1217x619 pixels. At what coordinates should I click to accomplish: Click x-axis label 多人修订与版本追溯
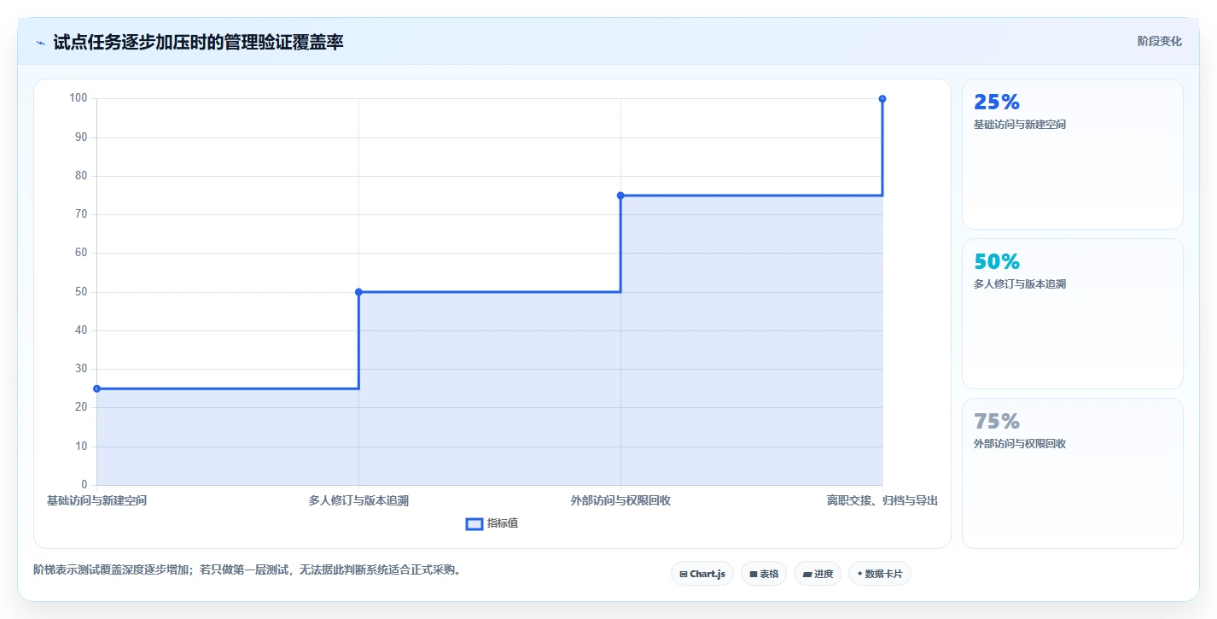[x=358, y=501]
